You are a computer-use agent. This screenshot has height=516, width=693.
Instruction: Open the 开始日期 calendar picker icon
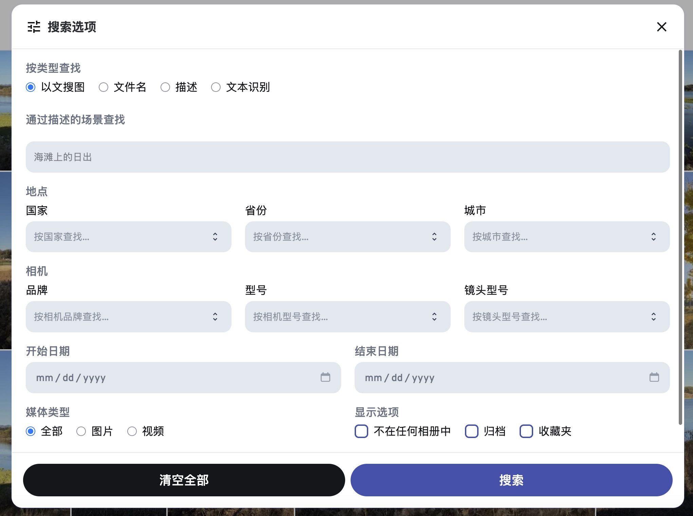click(325, 377)
